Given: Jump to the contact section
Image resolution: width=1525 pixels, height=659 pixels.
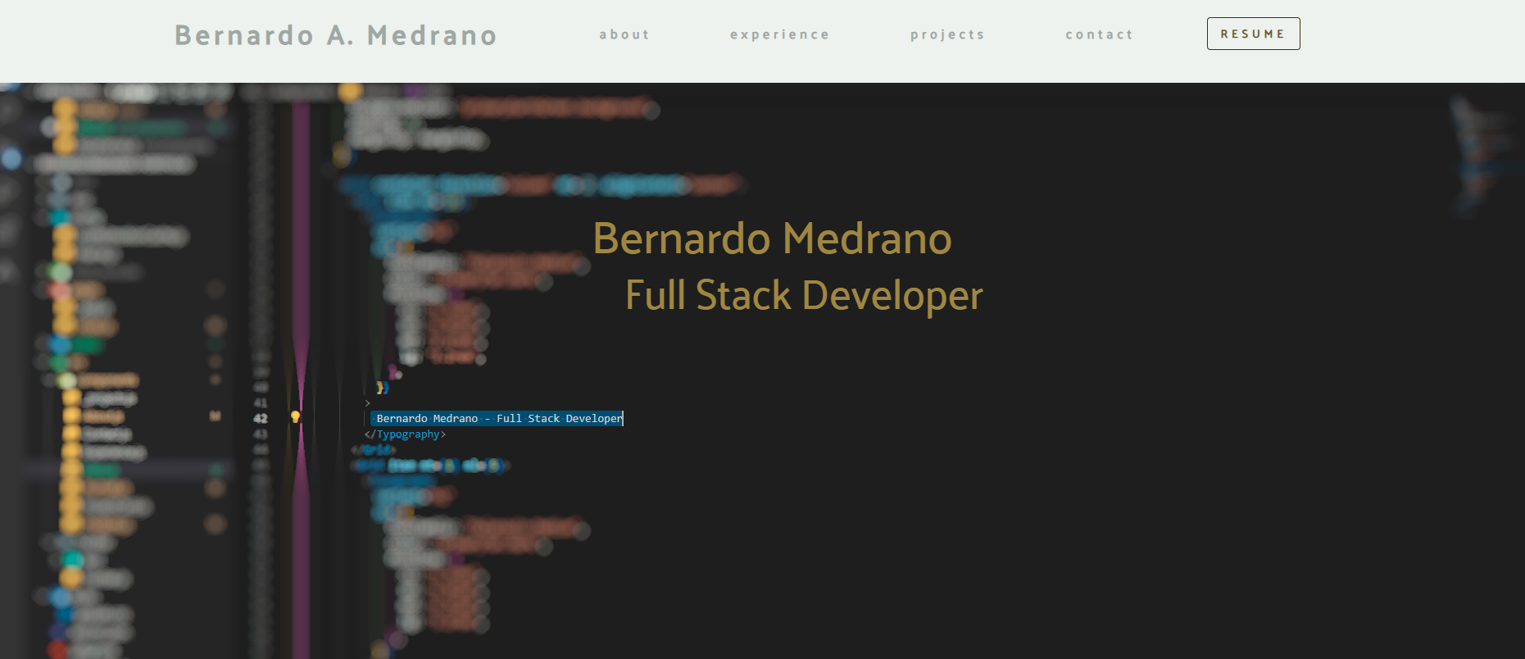Looking at the screenshot, I should click(1099, 34).
